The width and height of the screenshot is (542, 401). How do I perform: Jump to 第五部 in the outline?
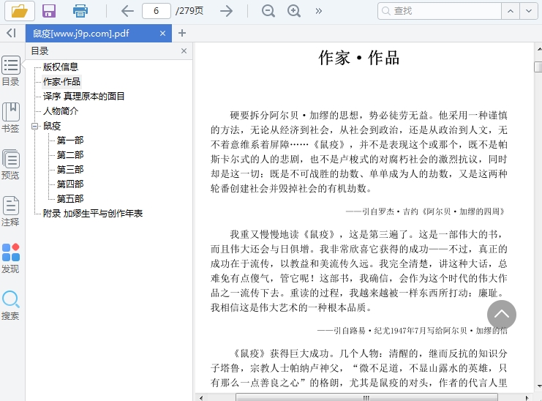point(70,199)
